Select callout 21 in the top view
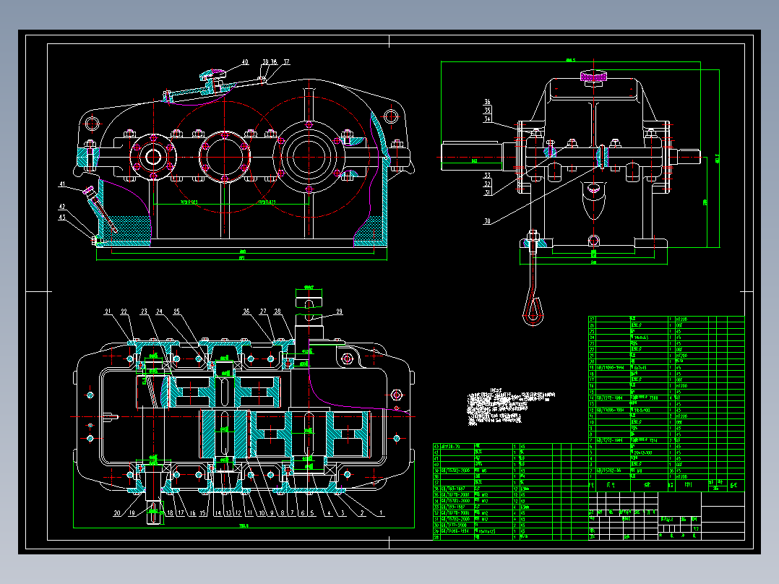 point(108,312)
